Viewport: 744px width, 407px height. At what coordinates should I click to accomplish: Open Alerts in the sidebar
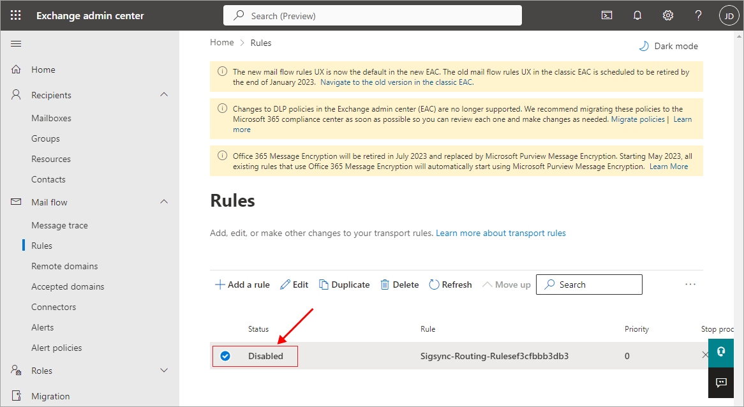click(x=42, y=327)
